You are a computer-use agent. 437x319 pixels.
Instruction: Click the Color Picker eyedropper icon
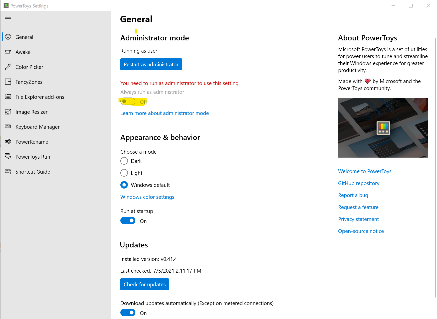pyautogui.click(x=8, y=67)
